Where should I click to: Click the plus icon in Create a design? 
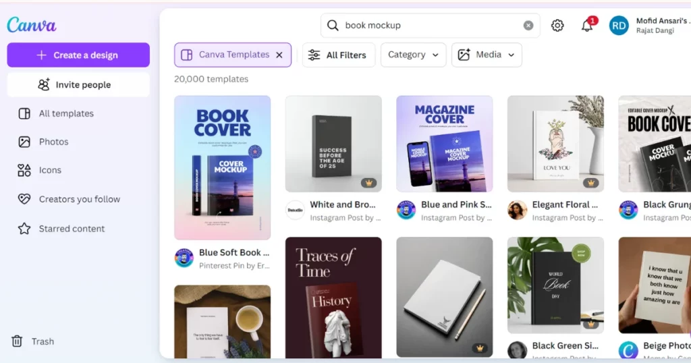point(41,55)
